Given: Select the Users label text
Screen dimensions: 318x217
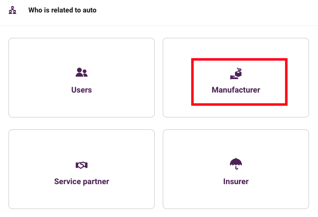Looking at the screenshot, I should tap(82, 90).
